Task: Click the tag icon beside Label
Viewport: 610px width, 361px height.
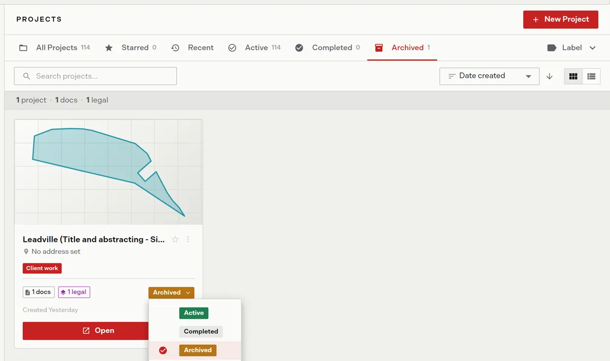Action: pyautogui.click(x=552, y=48)
